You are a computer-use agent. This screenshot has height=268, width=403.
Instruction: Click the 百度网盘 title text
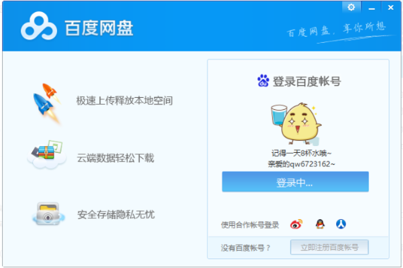pos(98,28)
